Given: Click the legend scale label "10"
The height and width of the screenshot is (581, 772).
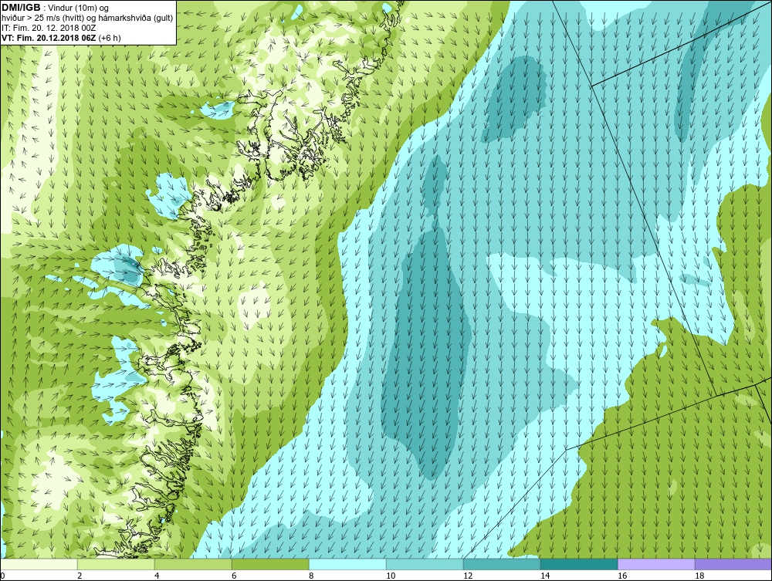Looking at the screenshot, I should coord(391,576).
